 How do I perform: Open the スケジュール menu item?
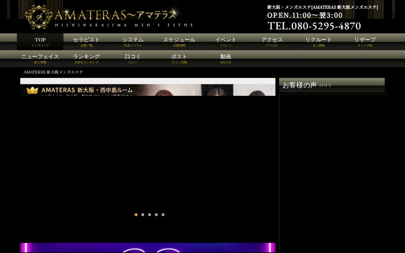click(x=179, y=42)
